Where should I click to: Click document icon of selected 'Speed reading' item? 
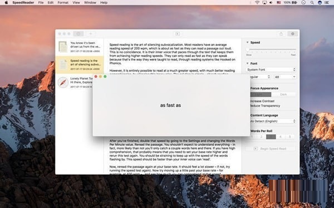63,64
